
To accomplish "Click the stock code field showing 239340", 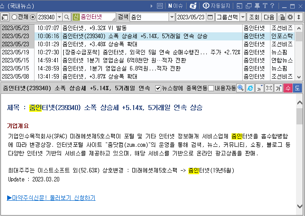I will [x=47, y=18].
